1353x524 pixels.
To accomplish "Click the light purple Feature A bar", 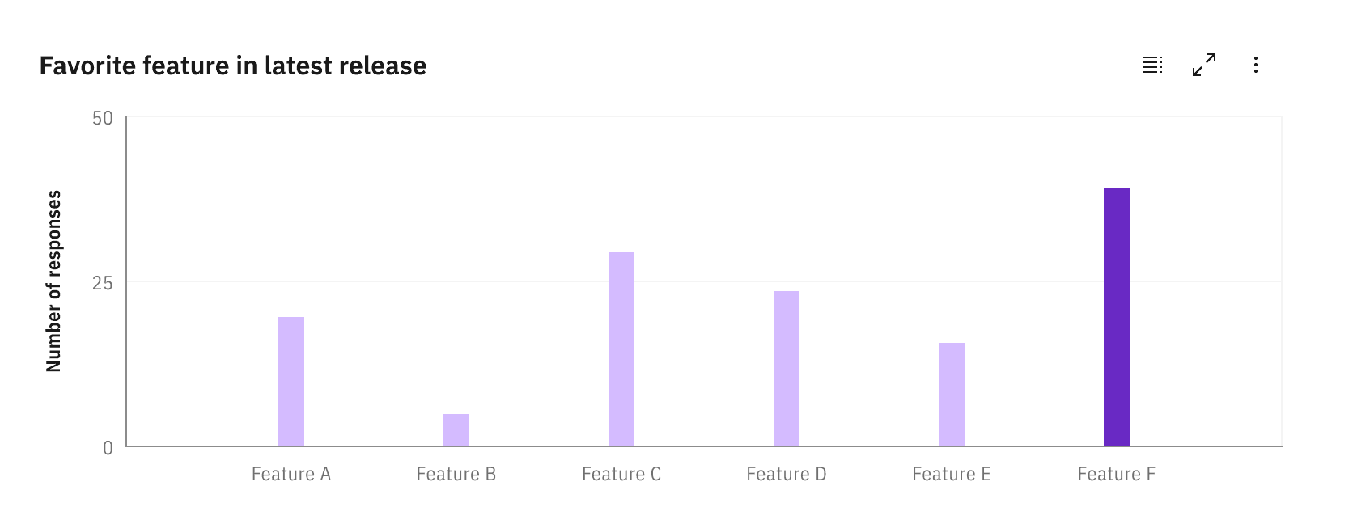I will click(x=292, y=380).
